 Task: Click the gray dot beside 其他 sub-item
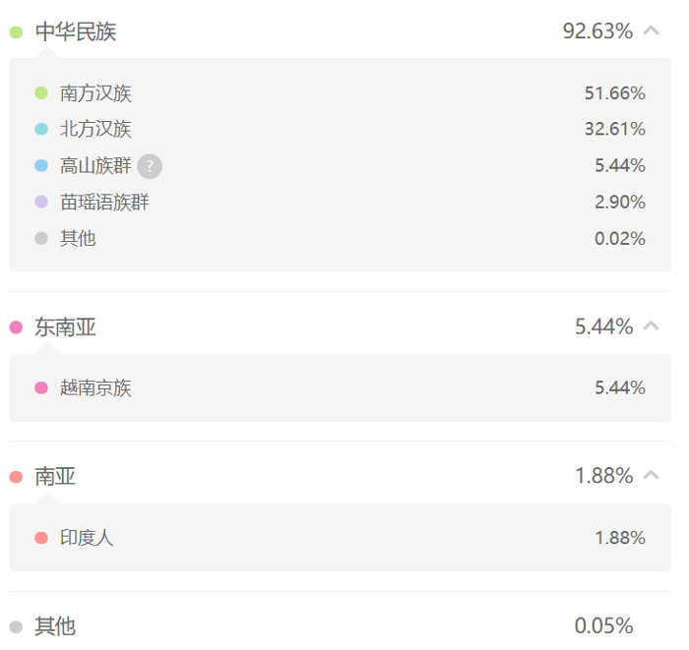coord(41,238)
